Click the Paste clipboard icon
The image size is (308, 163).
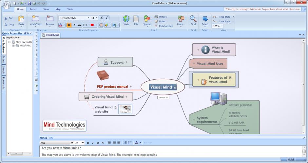point(21,19)
